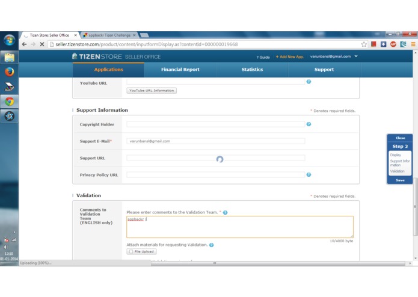Click the blue download extension icon
418x297 pixels.
point(383,44)
